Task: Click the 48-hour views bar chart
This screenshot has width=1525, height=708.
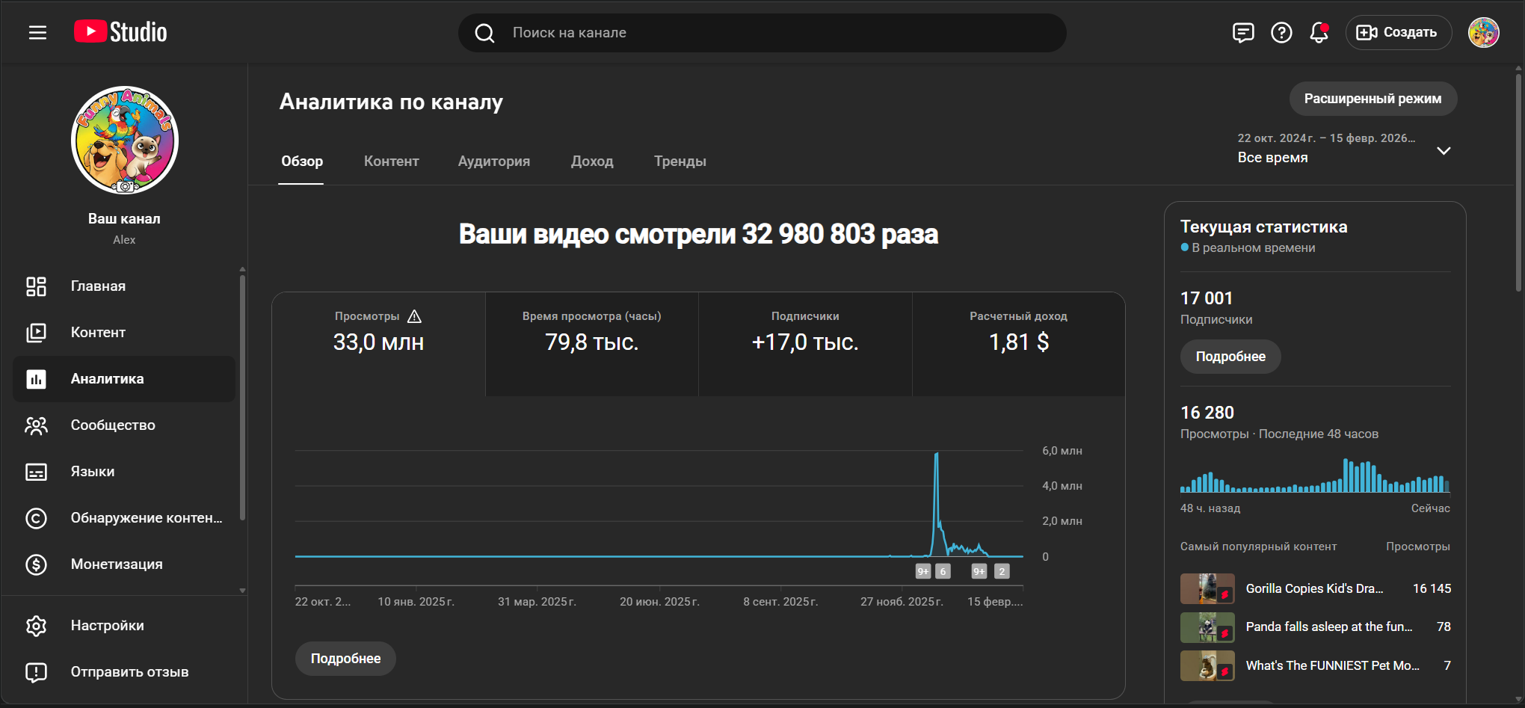Action: pos(1315,475)
